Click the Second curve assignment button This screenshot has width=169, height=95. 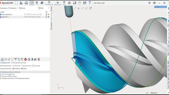tap(26, 66)
